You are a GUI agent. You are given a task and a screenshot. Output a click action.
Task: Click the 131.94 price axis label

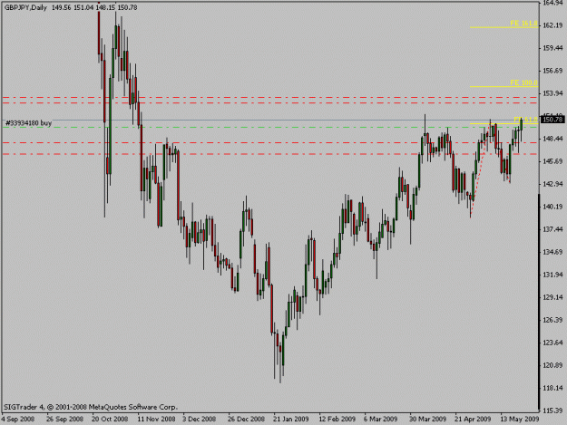552,275
